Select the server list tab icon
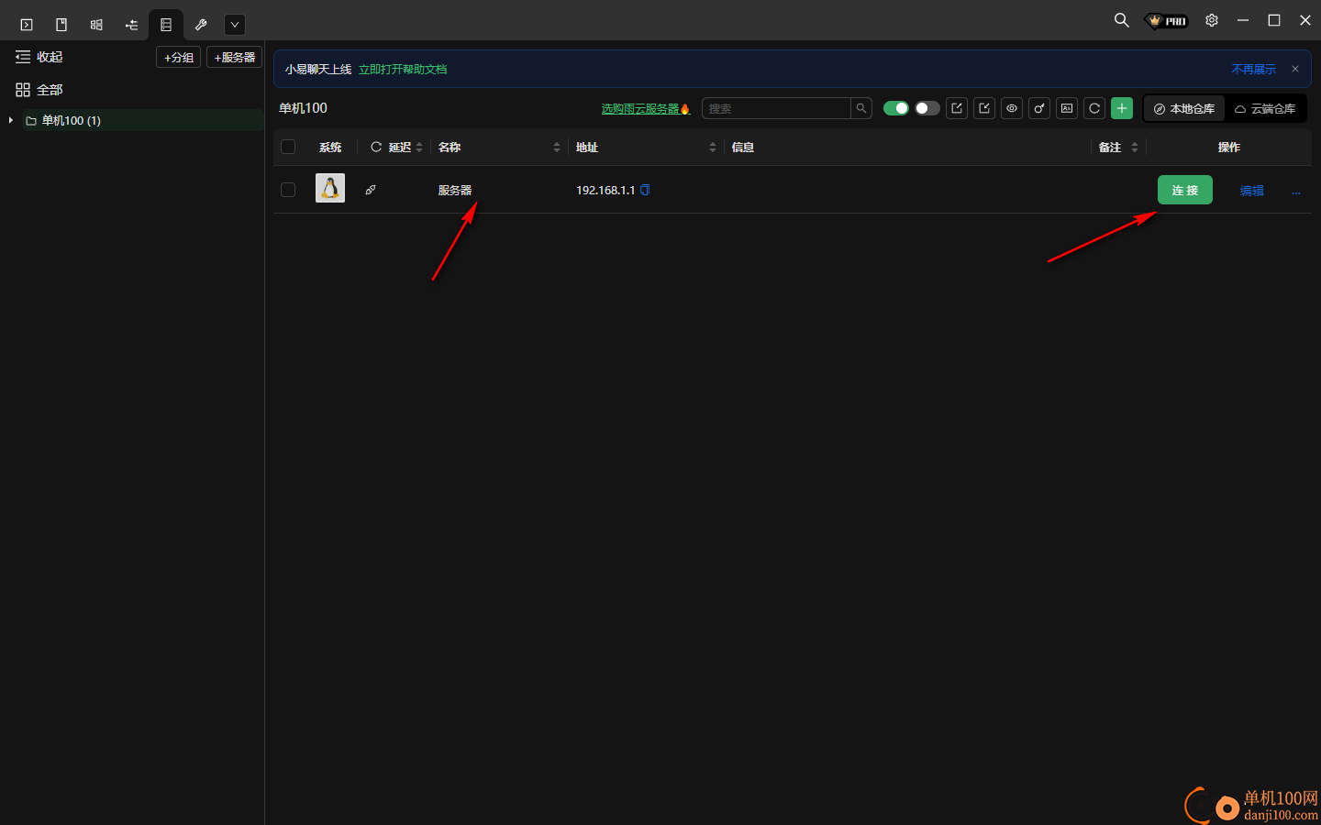 (166, 25)
